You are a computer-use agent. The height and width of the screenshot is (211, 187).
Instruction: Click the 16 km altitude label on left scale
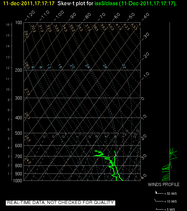(8, 25)
